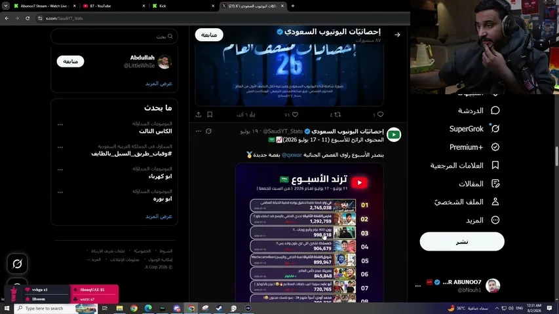Screen dimensions: 559x314
Task: Switch to the B7 - YouTube tab
Action: (x=114, y=6)
